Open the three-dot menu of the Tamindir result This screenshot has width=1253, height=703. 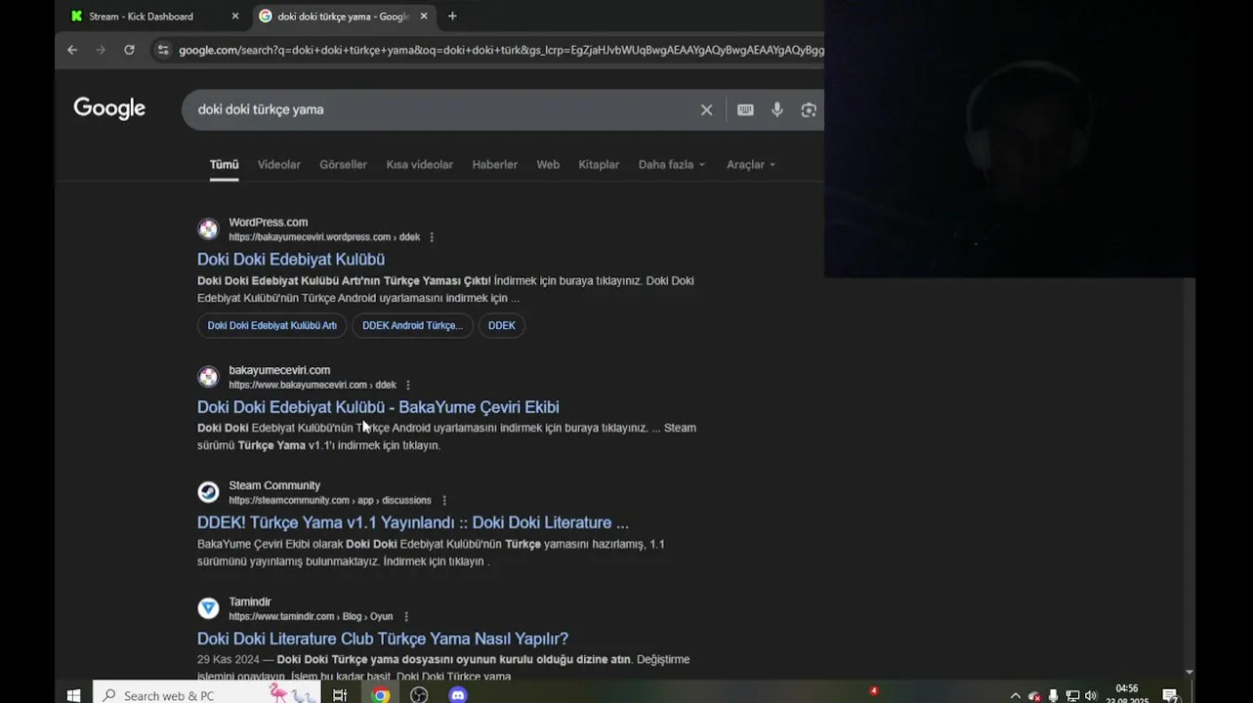(406, 616)
